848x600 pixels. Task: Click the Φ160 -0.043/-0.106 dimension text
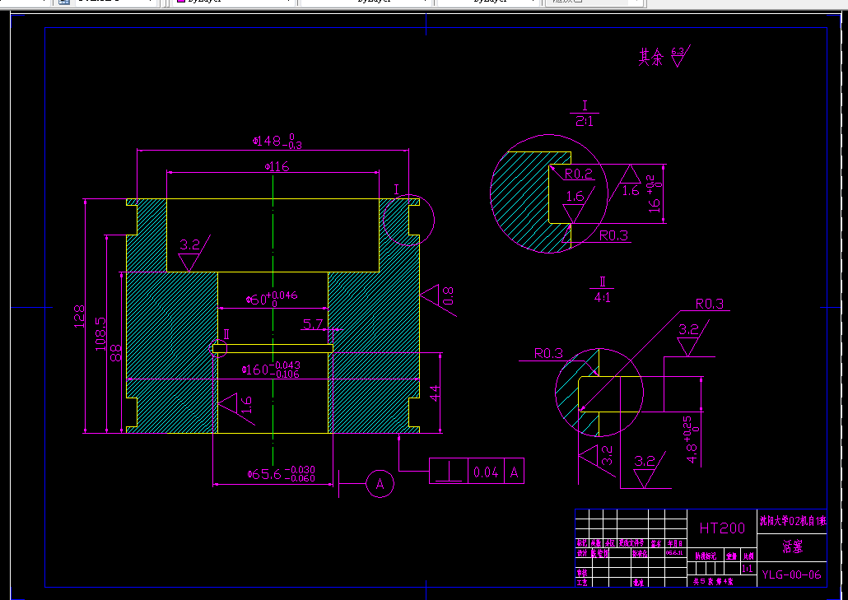(x=270, y=370)
